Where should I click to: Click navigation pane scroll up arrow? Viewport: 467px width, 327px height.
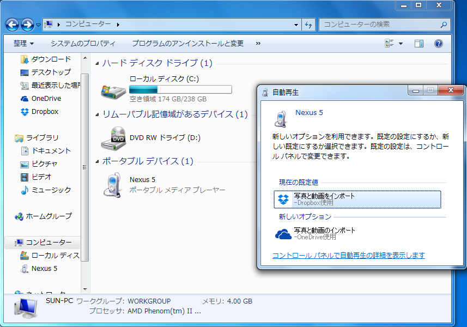(85, 58)
